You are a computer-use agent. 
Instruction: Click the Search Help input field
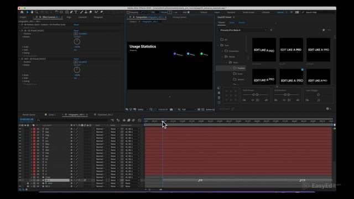pyautogui.click(x=319, y=12)
